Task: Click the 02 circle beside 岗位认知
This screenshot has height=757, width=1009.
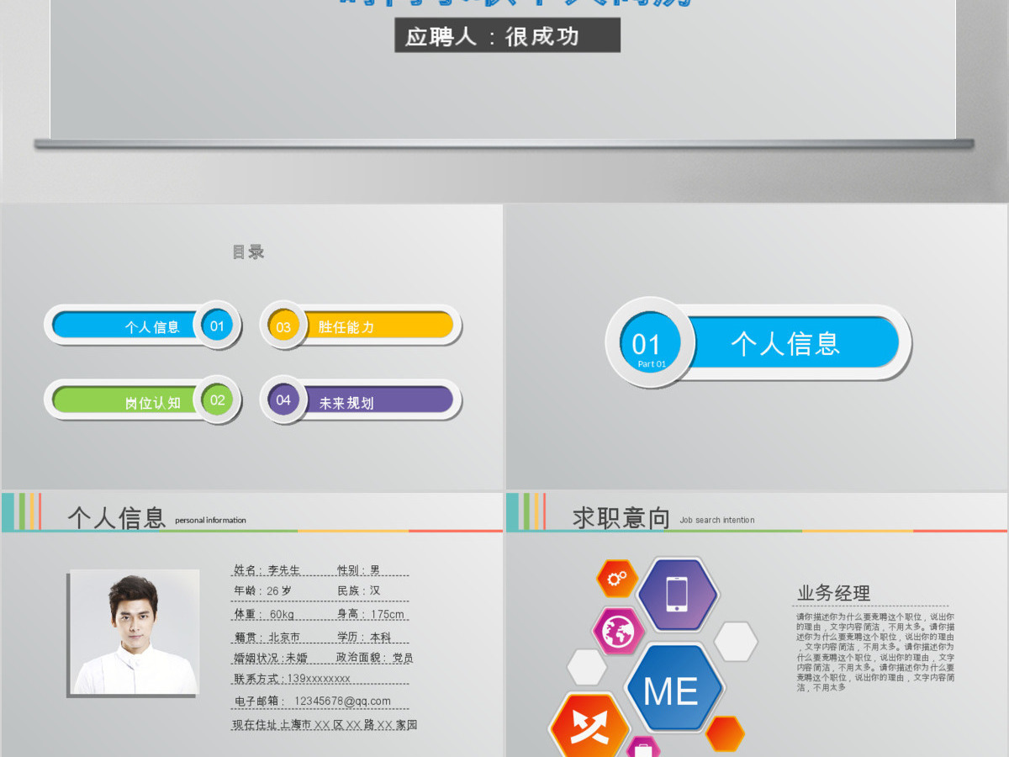Action: 217,400
